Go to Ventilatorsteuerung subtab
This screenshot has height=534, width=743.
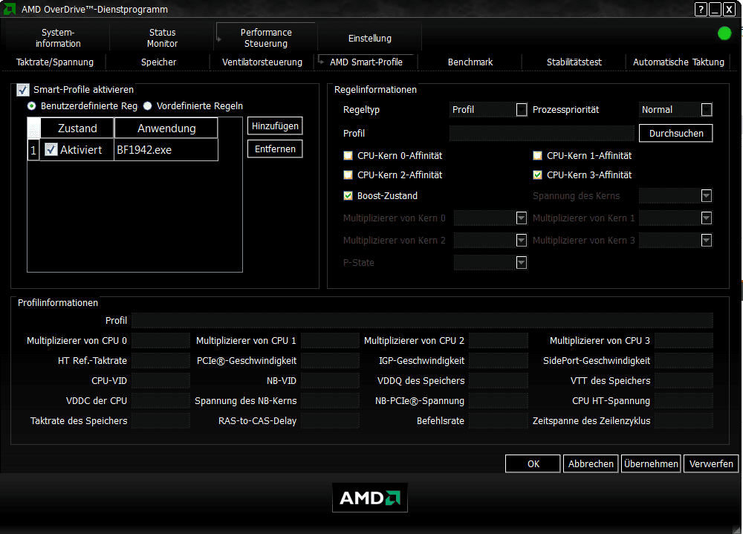pyautogui.click(x=262, y=62)
